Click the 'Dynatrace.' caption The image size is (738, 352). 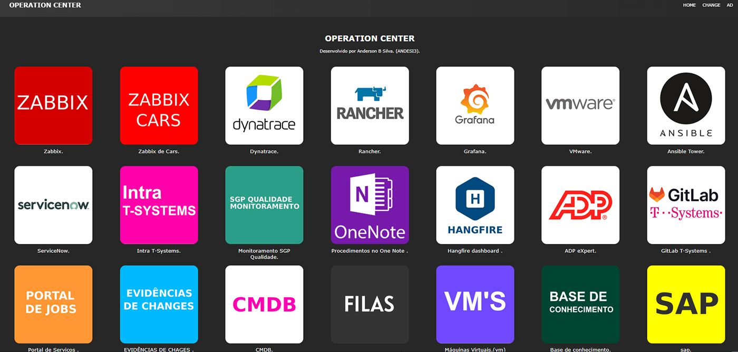(x=264, y=151)
